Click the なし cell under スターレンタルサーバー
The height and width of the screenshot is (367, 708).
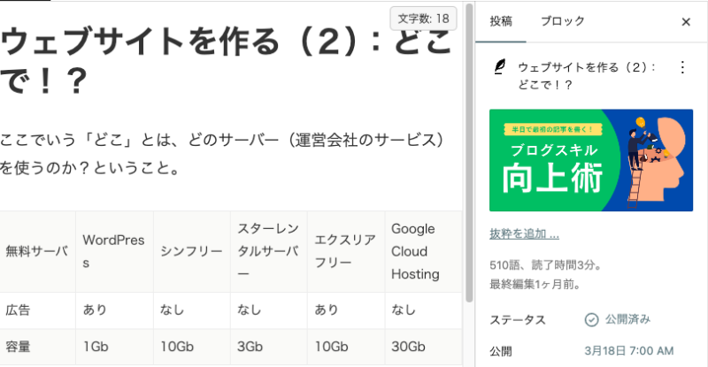pyautogui.click(x=269, y=310)
